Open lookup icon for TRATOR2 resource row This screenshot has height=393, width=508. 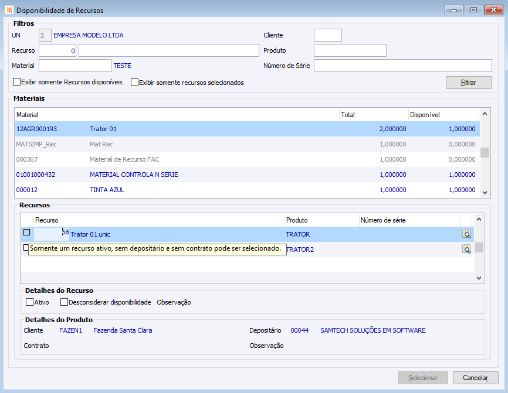tap(466, 249)
